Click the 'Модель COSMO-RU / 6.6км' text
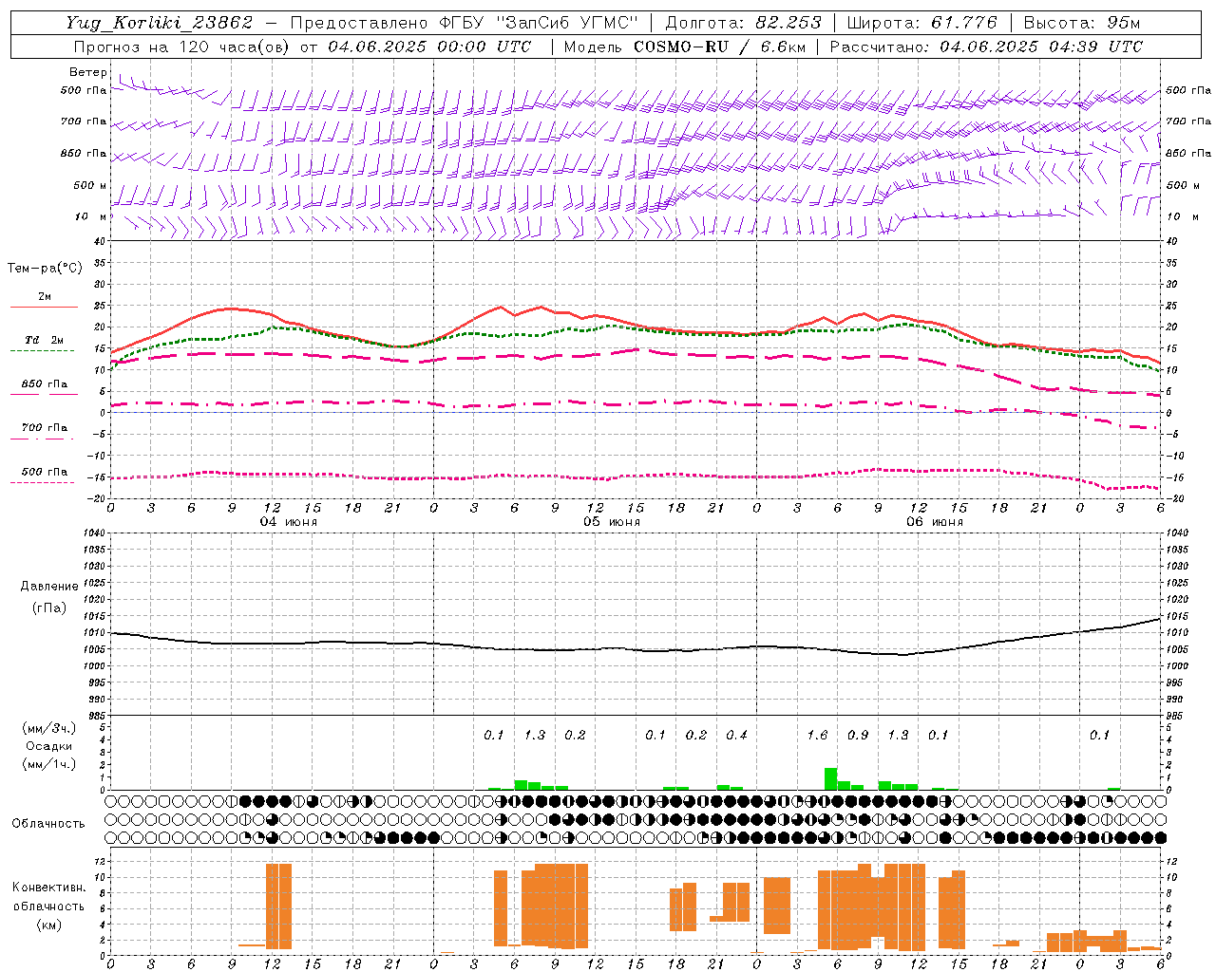This screenshot has height=972, width=1216. (x=685, y=47)
